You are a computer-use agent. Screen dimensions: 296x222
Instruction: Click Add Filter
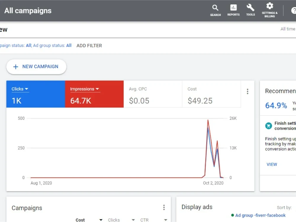[x=89, y=46]
